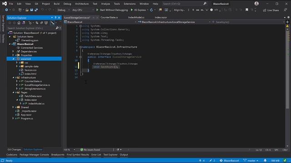The width and height of the screenshot is (291, 163).
Task: Toggle the pin on ILocalStorageService.cs tab
Action: (94, 17)
